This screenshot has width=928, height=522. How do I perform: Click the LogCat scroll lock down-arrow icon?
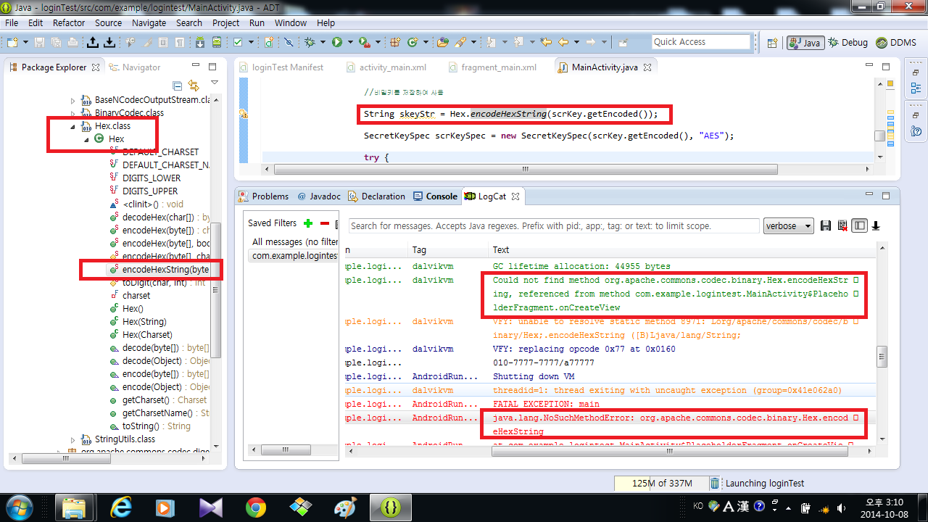click(876, 225)
